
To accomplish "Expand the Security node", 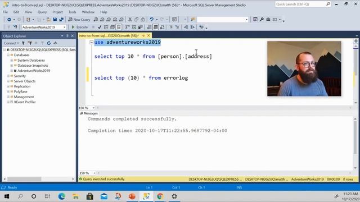I will (x=8, y=76).
